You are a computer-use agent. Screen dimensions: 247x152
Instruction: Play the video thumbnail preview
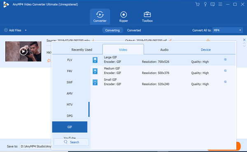pos(23,51)
